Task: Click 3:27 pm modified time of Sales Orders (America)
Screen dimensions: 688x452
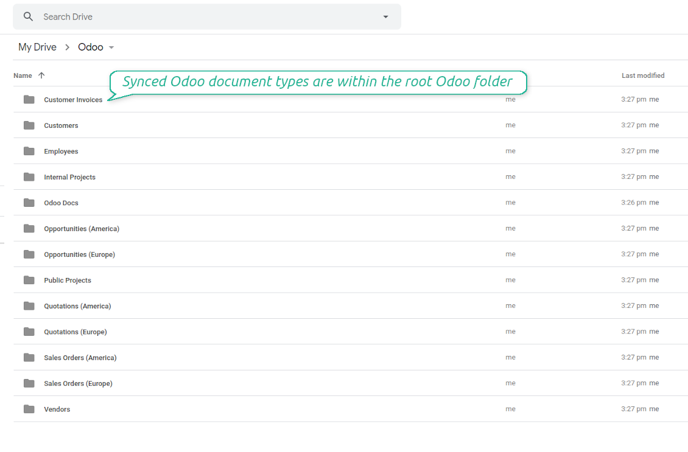Action: pos(634,357)
